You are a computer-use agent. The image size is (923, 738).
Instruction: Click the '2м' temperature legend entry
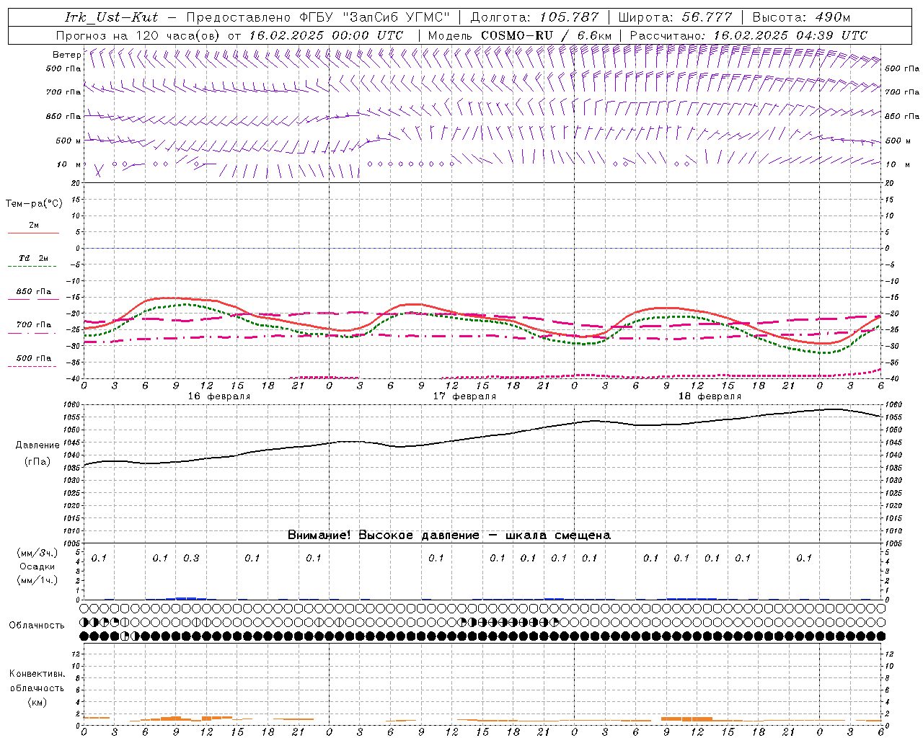(34, 225)
